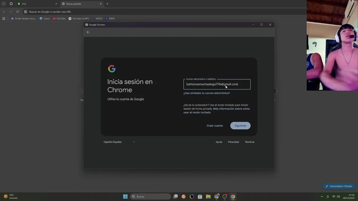The height and width of the screenshot is (201, 358).
Task: Open the Español (España) language dropdown
Action: click(119, 142)
